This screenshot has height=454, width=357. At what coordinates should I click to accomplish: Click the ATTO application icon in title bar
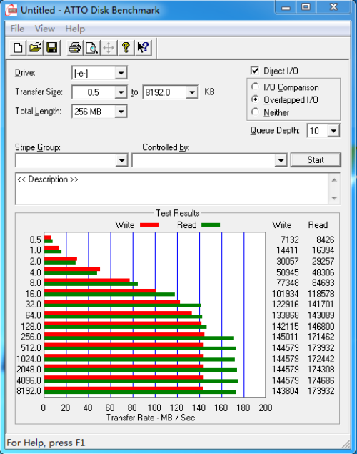(11, 11)
